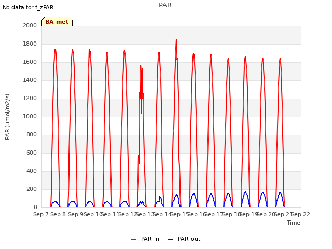Screen dimensions: 332x249
Task: Click the 600 y-axis tick label
Action: [32, 153]
